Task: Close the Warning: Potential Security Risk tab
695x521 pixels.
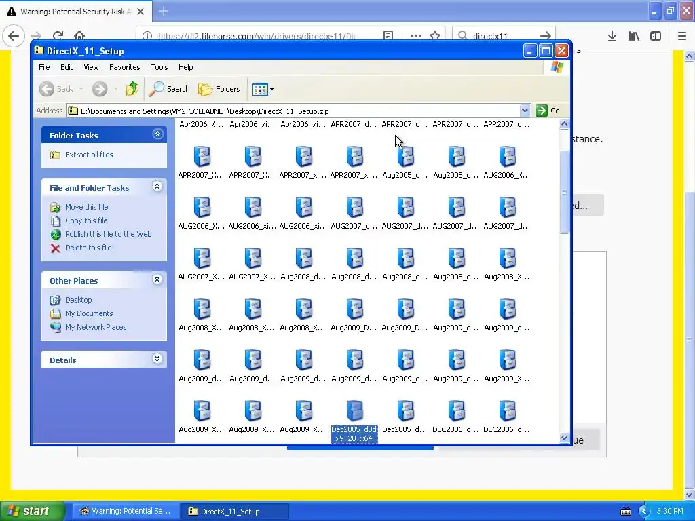Action: tap(140, 12)
